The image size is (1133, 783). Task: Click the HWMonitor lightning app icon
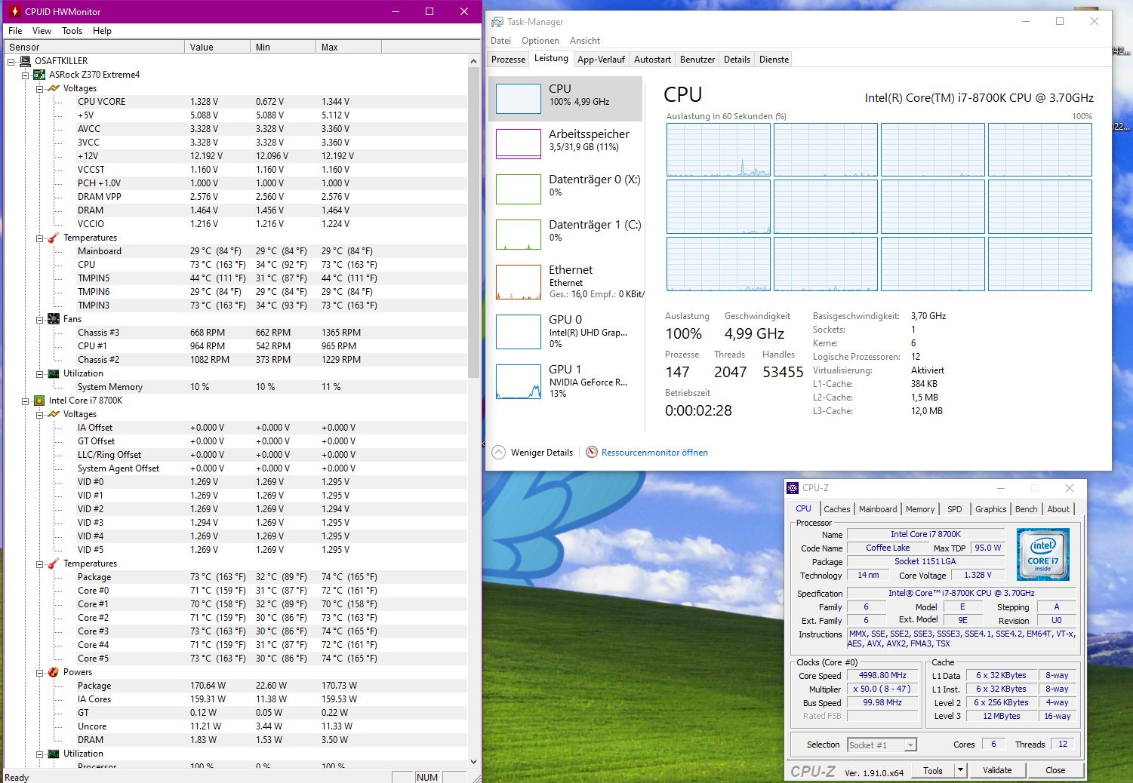pyautogui.click(x=14, y=11)
